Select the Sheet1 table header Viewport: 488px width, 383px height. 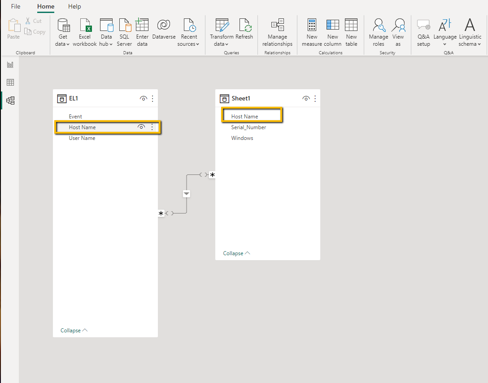(x=268, y=98)
